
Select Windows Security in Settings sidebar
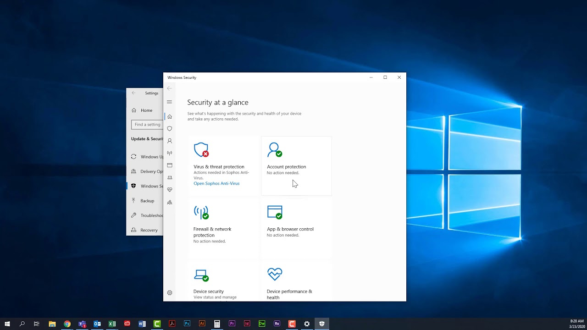click(144, 186)
